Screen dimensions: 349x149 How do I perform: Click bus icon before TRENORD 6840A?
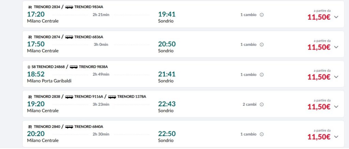[69, 127]
